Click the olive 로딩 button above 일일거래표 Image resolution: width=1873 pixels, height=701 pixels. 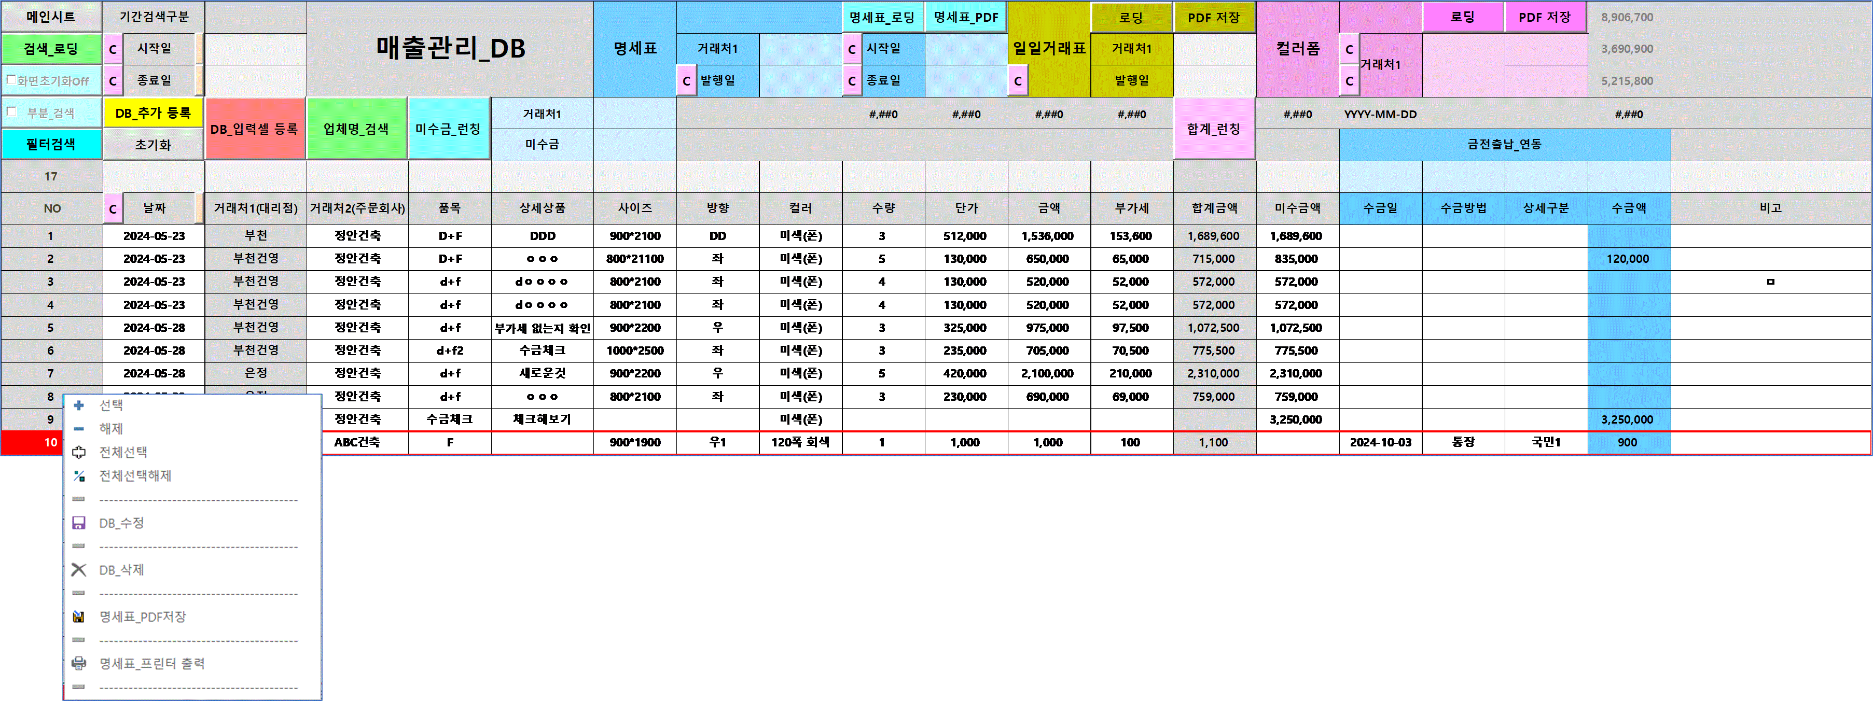(x=1131, y=17)
